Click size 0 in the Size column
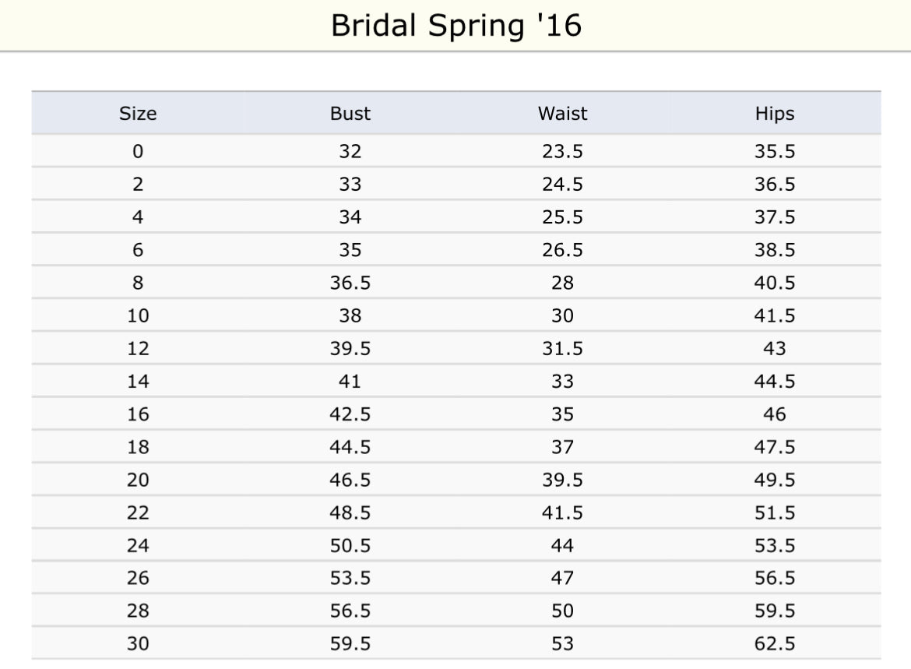This screenshot has width=911, height=669. point(138,151)
